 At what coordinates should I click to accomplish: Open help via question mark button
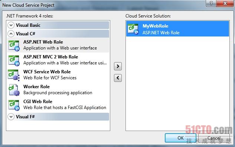click(211, 3)
